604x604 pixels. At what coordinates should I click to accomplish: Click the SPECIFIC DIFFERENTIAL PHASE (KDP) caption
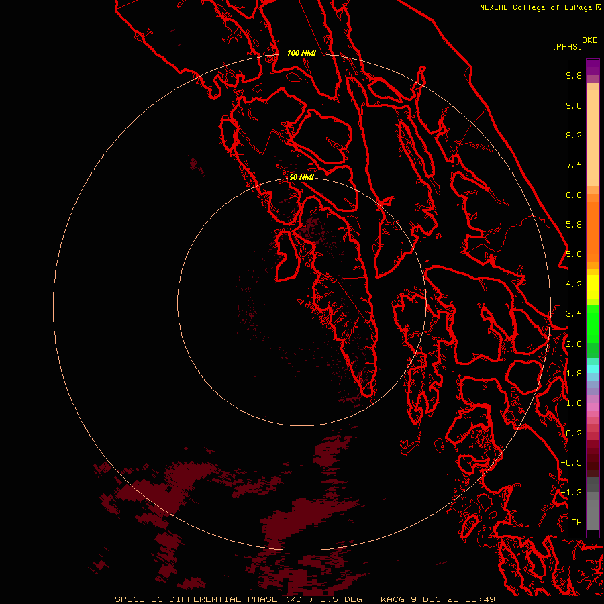(x=214, y=599)
